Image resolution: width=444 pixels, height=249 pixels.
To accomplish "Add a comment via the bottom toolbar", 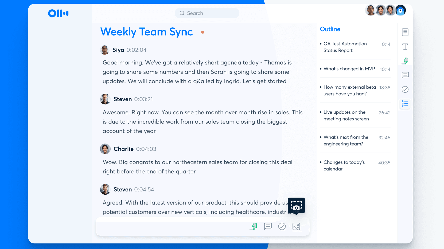I will point(268,226).
